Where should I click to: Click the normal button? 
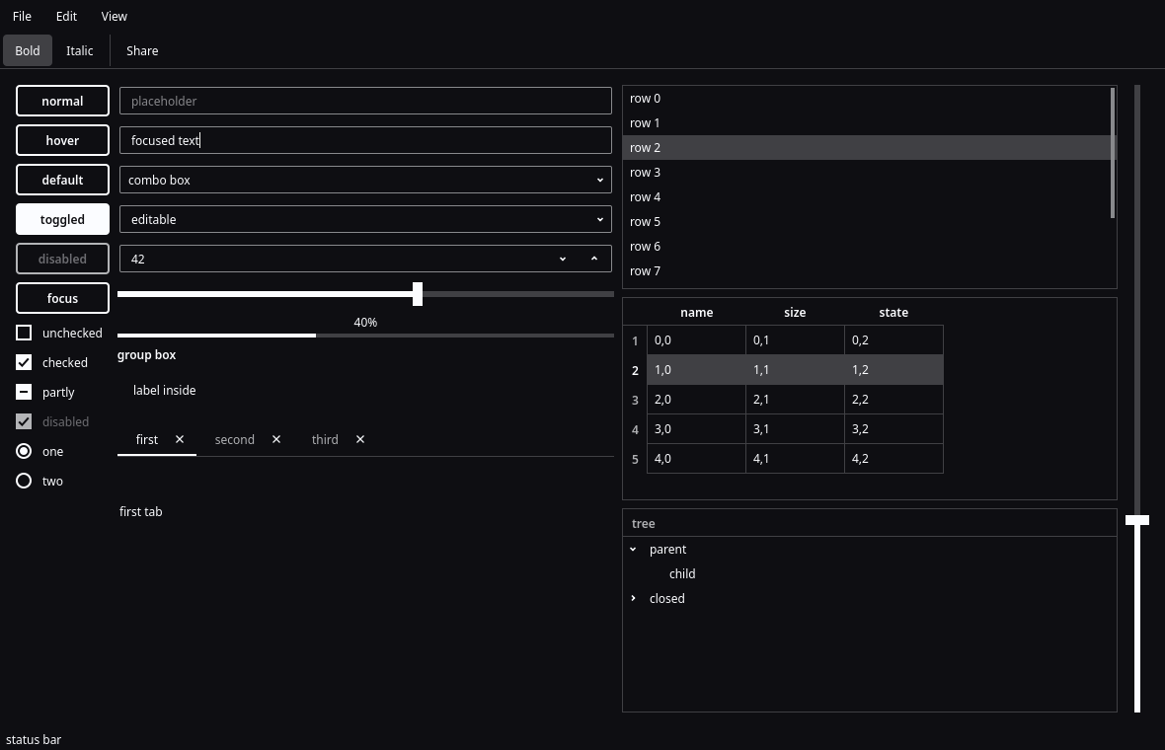pos(62,101)
